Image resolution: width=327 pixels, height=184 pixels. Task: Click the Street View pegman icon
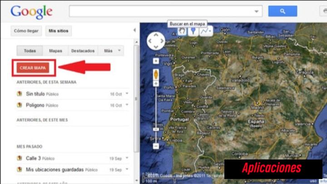pyautogui.click(x=156, y=75)
